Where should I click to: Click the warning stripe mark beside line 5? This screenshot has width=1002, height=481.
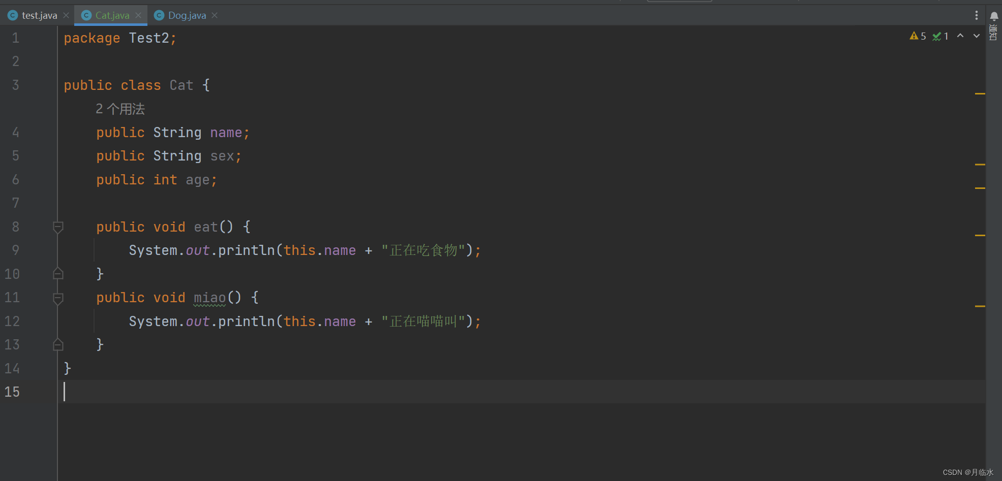[x=980, y=165]
